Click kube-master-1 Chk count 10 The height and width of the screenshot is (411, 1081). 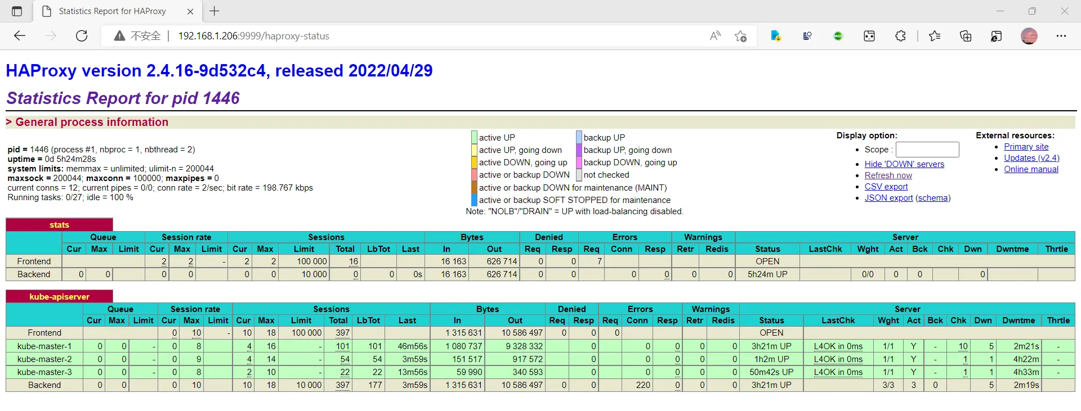(x=963, y=346)
